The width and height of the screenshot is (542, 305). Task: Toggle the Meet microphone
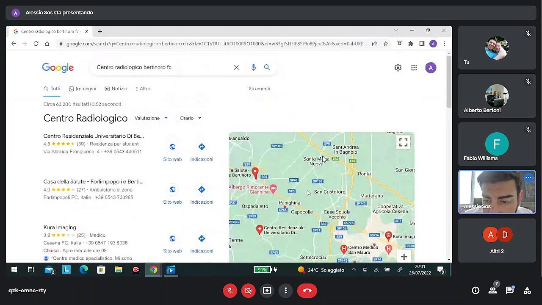coord(230,291)
